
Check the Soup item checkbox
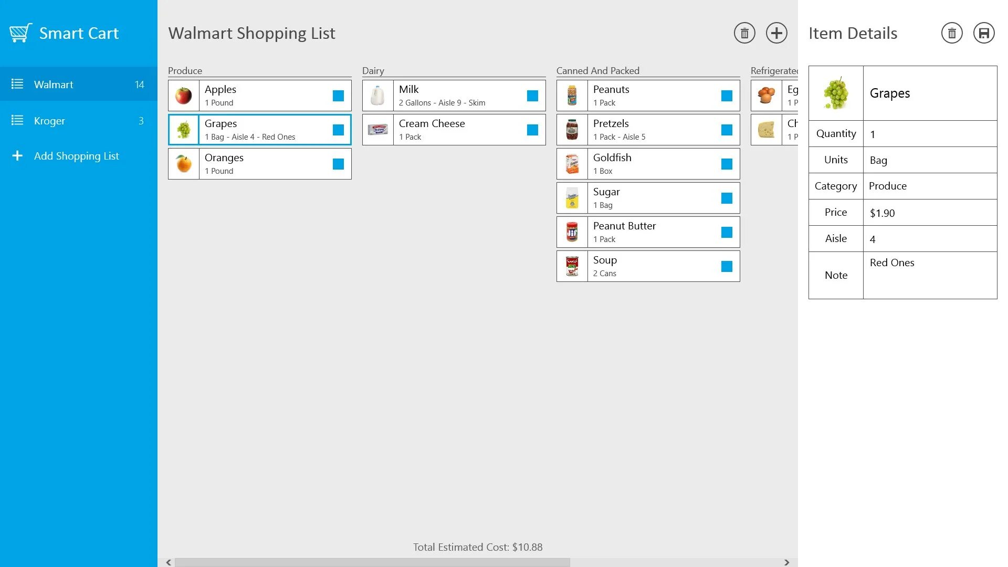click(727, 266)
